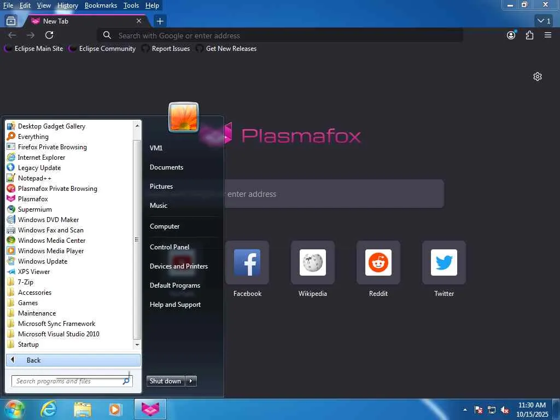Open the Get New Releases bookmark

pos(226,49)
